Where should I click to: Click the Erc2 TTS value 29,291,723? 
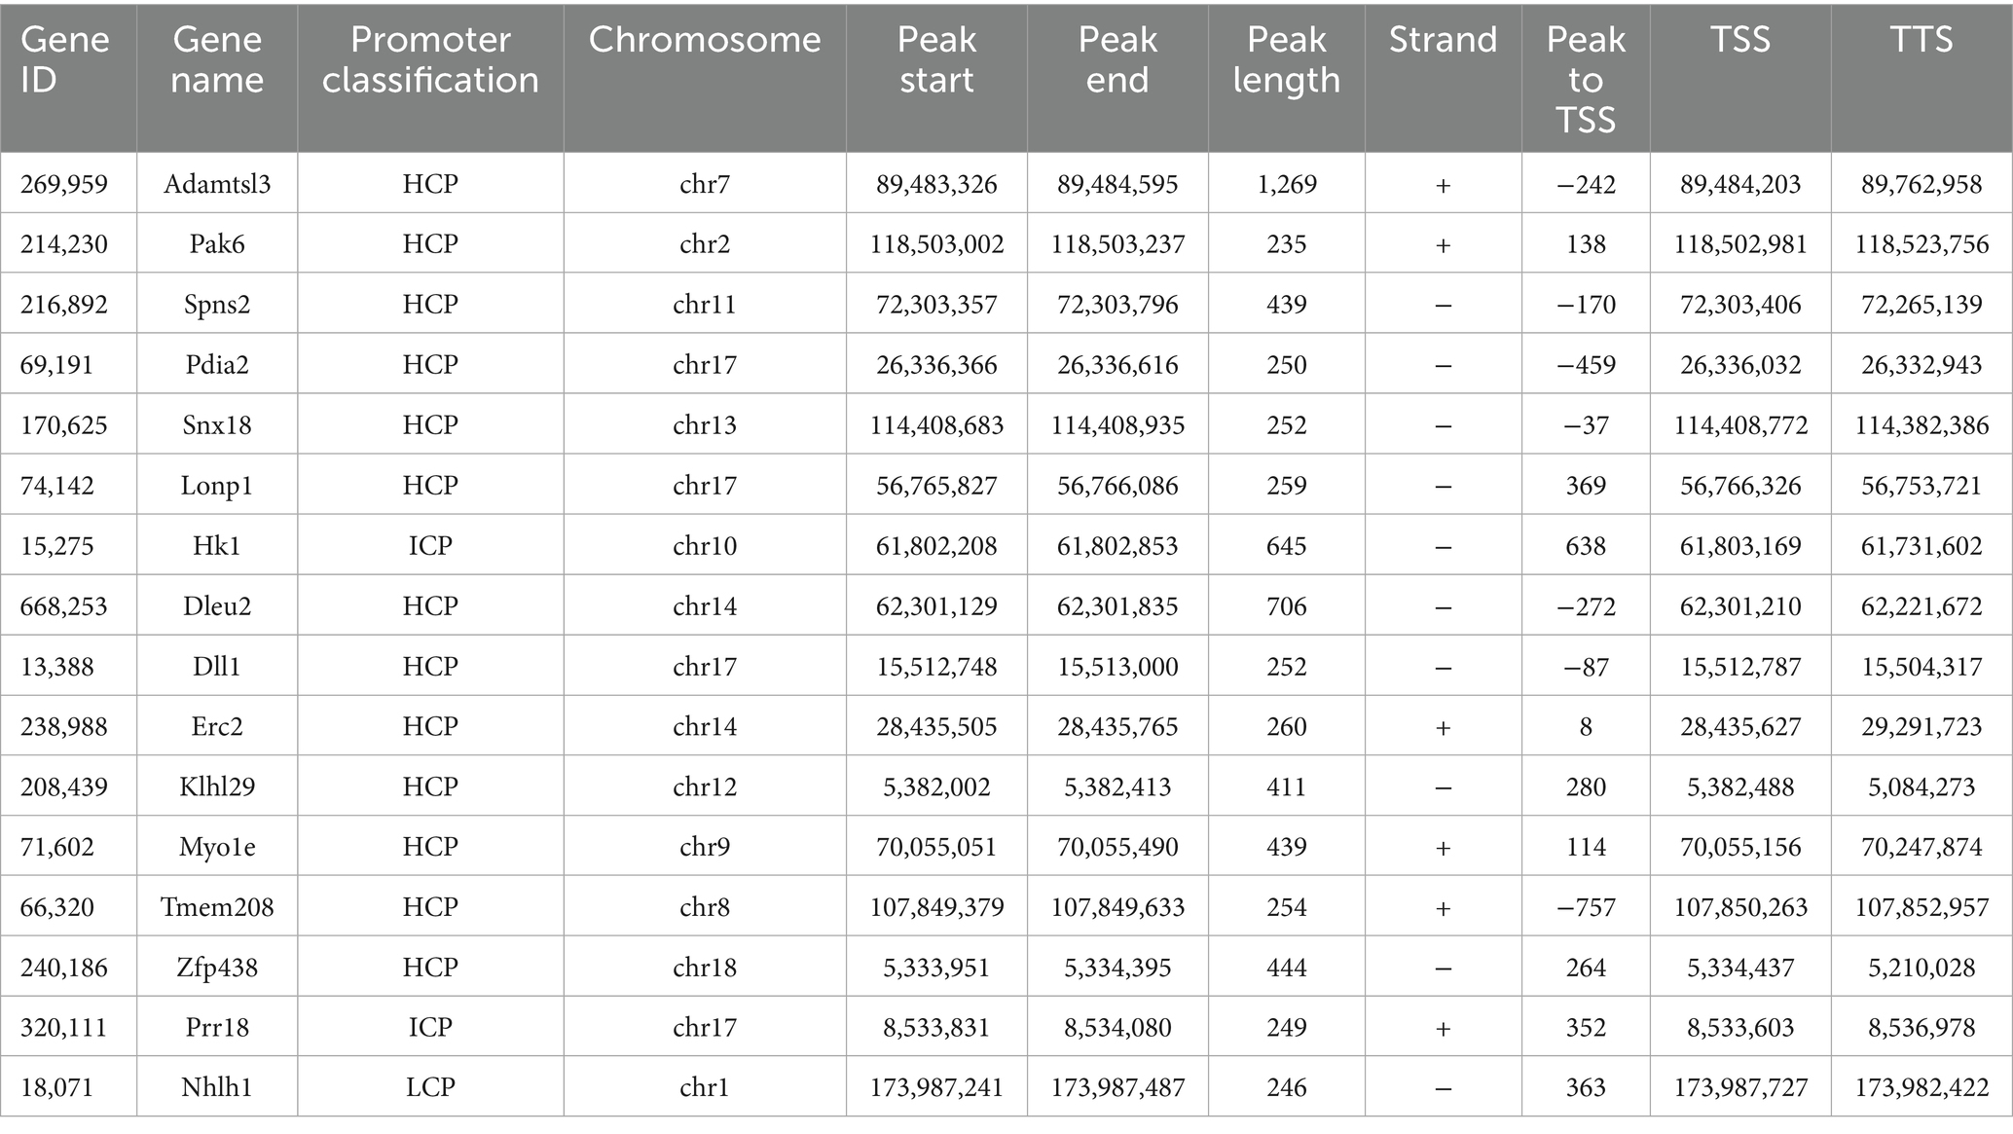point(1921,727)
